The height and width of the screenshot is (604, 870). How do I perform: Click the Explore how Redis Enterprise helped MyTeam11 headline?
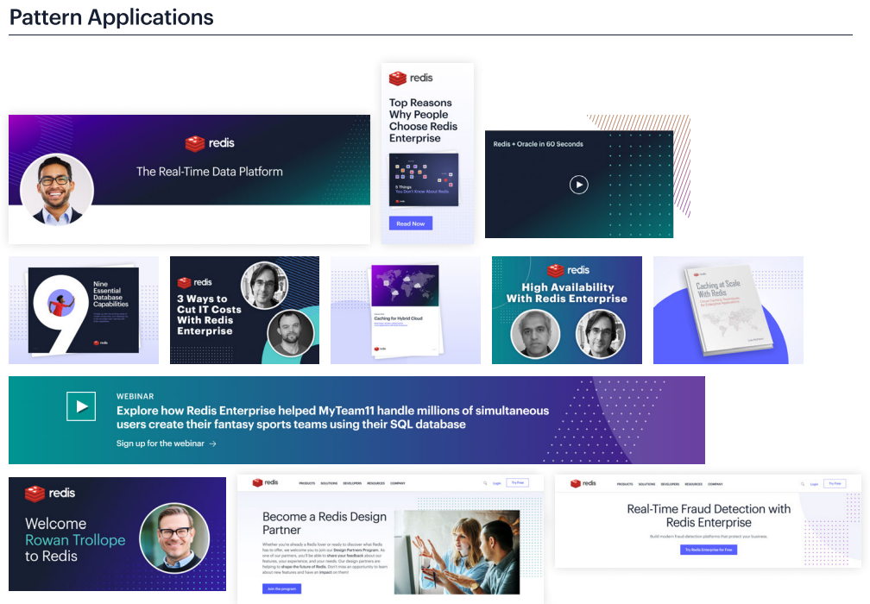[x=332, y=418]
